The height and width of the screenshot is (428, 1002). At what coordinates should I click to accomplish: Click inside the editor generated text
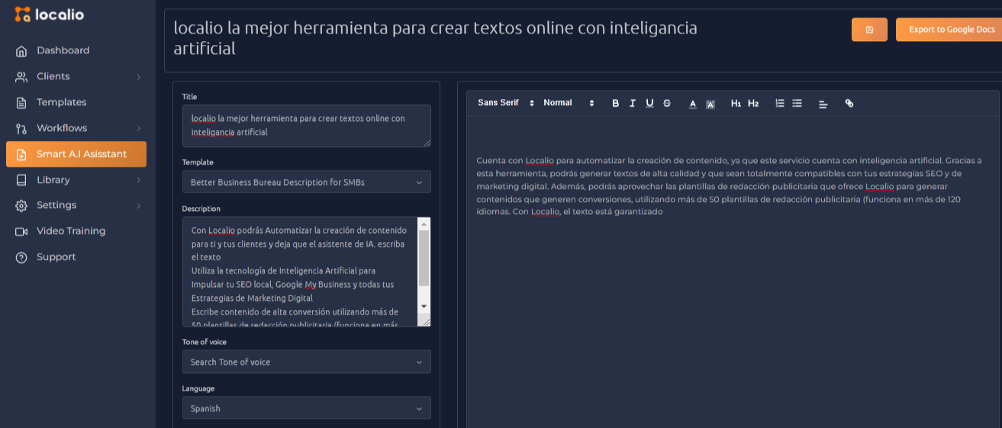pos(729,186)
